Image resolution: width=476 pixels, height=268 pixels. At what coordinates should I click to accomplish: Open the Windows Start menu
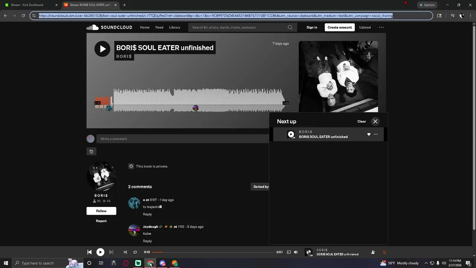6,263
